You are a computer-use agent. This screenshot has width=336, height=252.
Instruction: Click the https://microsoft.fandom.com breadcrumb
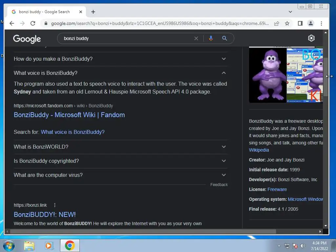43,106
